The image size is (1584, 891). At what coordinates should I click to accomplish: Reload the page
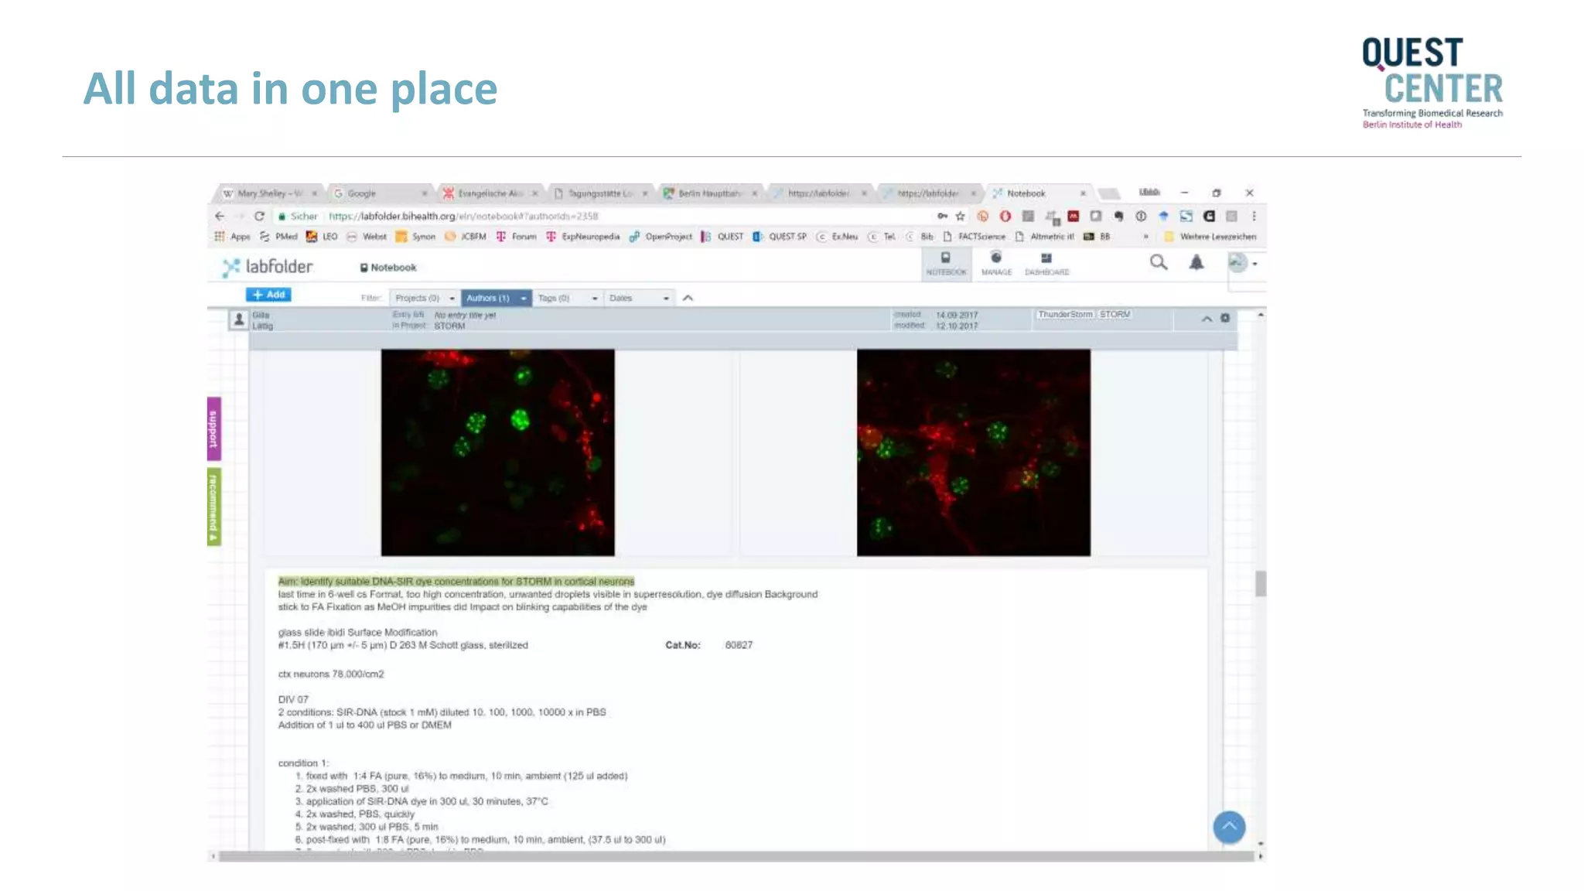coord(259,217)
